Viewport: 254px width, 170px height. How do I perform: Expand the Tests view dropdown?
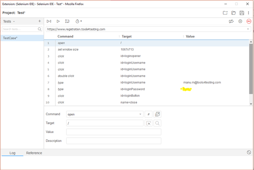coord(14,22)
